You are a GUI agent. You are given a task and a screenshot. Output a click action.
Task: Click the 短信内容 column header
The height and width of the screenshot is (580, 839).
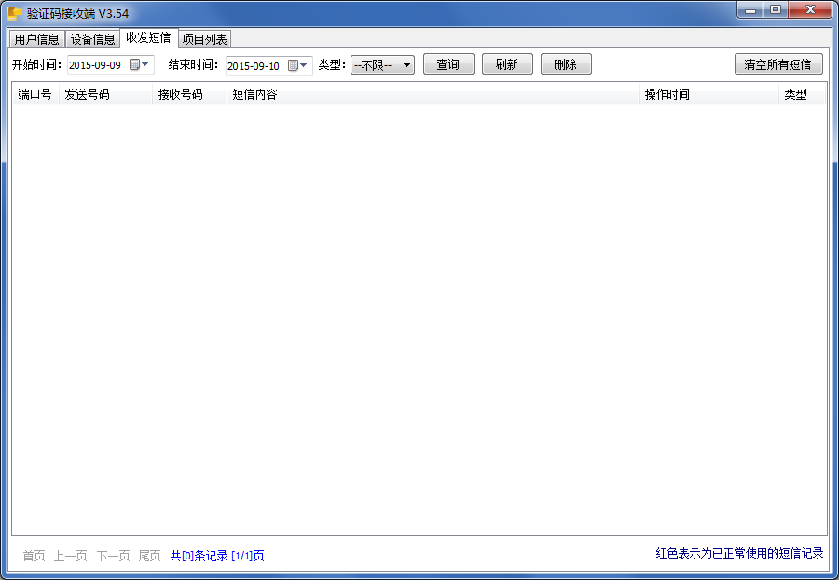433,94
